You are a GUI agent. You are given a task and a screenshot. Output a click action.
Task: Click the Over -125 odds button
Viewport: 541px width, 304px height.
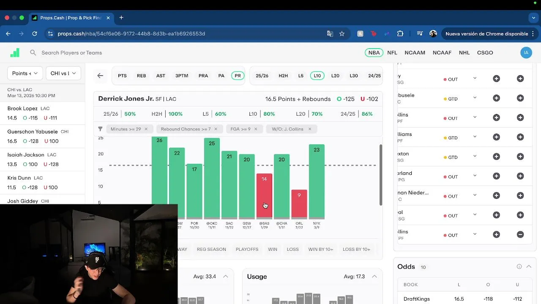[346, 99]
